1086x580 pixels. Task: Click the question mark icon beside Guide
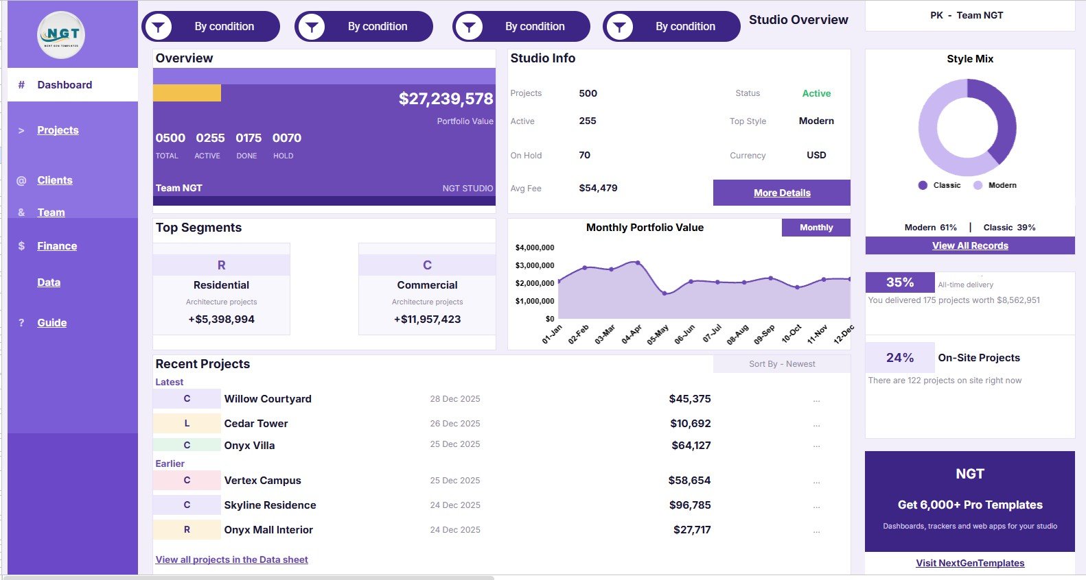21,323
